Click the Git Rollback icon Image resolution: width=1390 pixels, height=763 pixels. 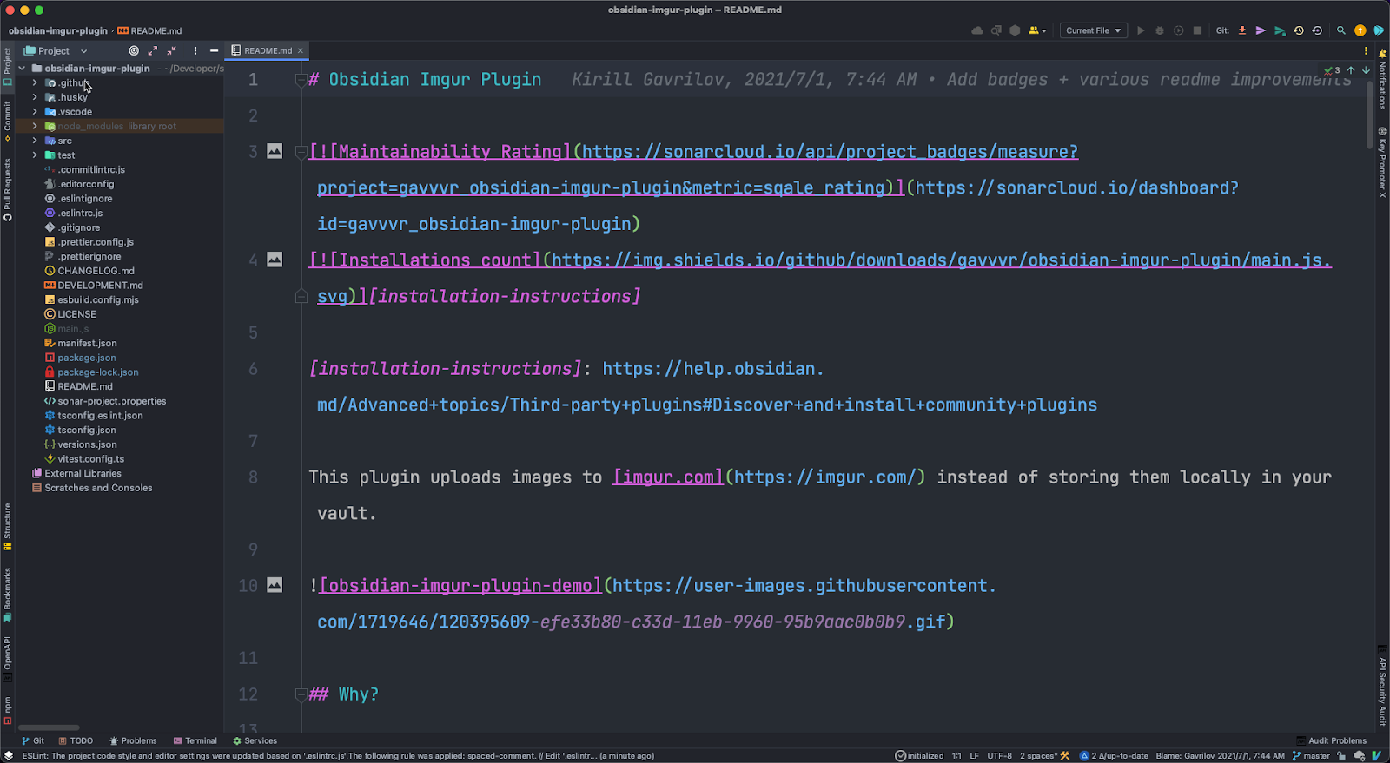[x=1317, y=30]
